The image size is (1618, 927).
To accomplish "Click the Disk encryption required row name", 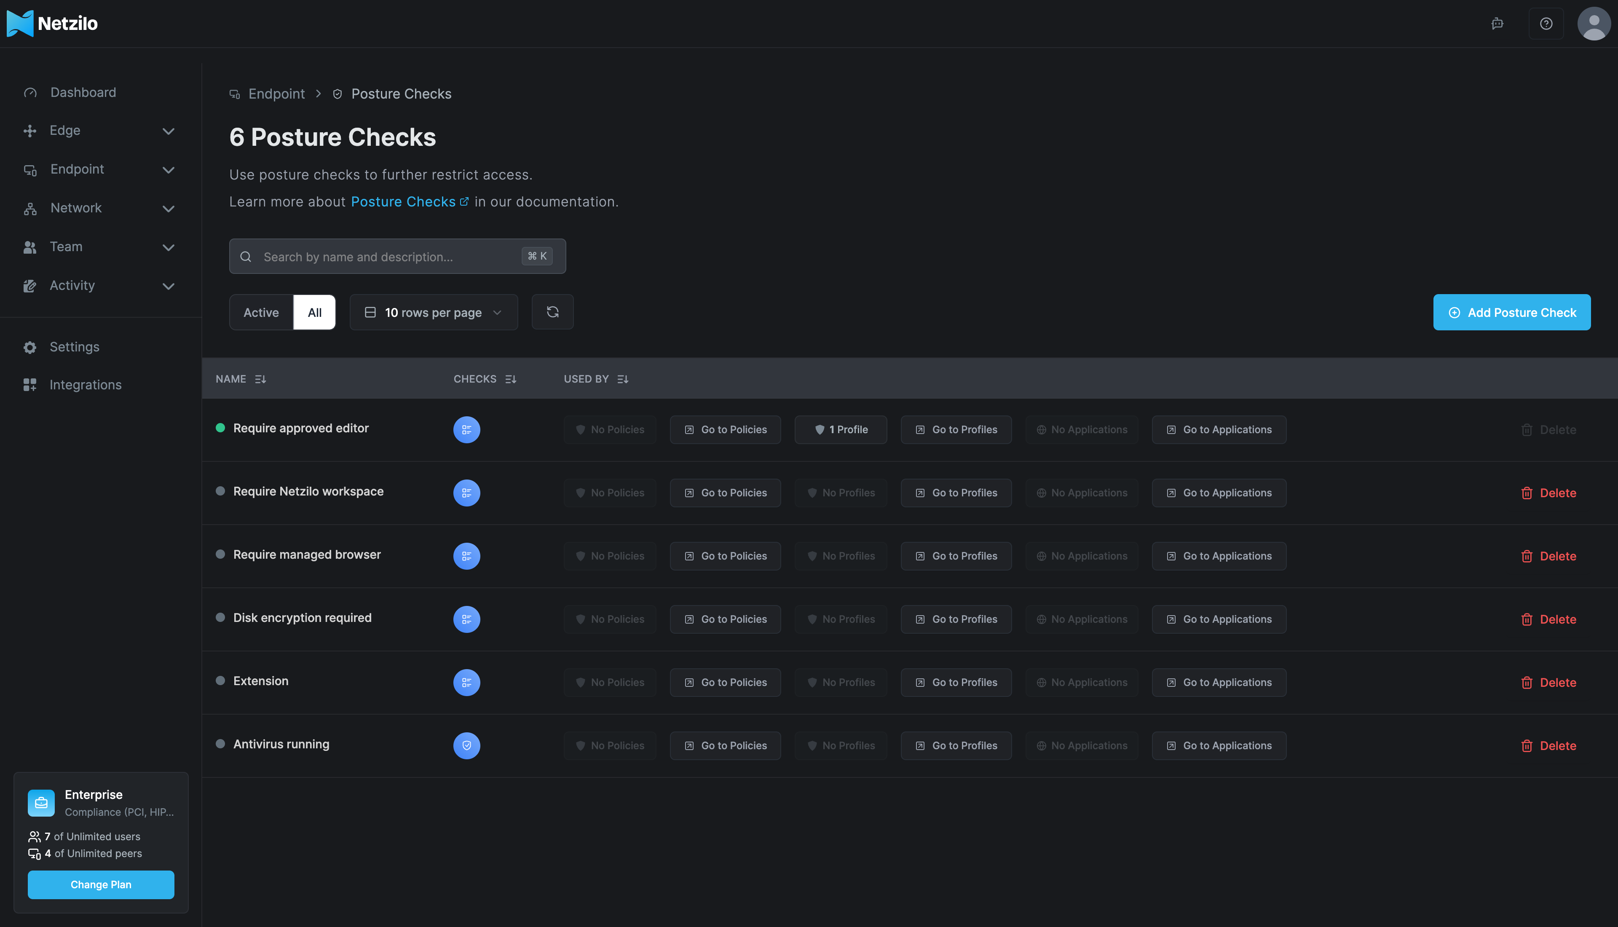I will pos(303,618).
